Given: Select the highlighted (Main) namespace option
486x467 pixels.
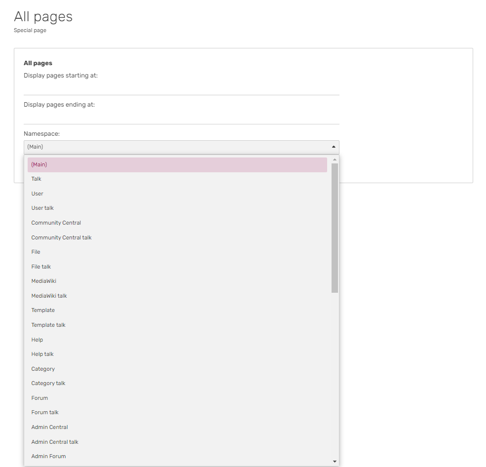Looking at the screenshot, I should [x=177, y=165].
